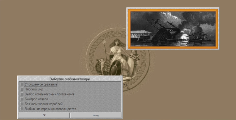Click the burning ship engraving picture
Screen dimensions: 236x120
173,29
